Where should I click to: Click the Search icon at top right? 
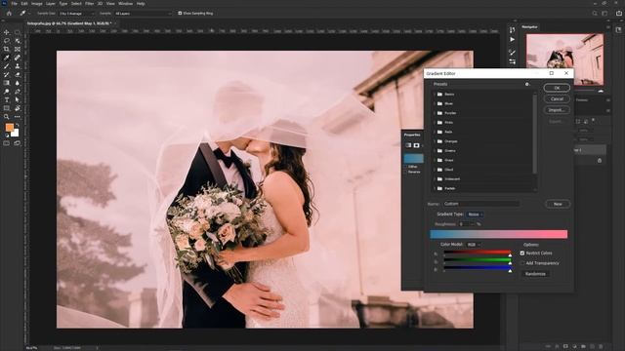point(595,13)
